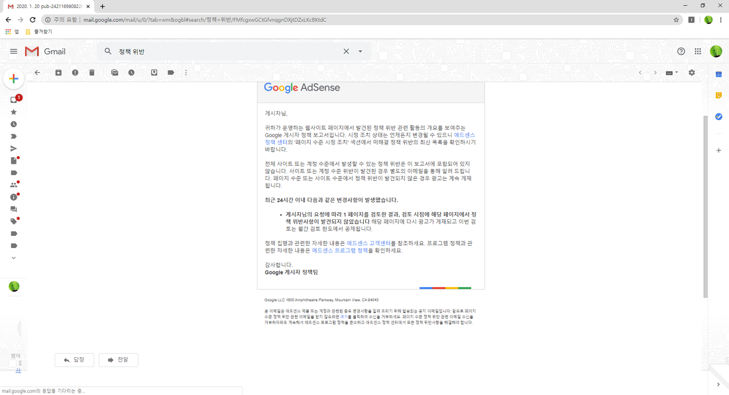Click the move-to icon beside labels icon

click(154, 72)
